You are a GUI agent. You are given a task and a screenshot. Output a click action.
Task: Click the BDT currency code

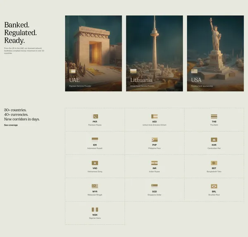click(214, 168)
